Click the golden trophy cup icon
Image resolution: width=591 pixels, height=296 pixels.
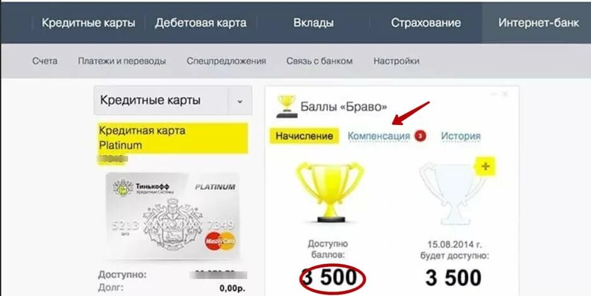pos(330,192)
